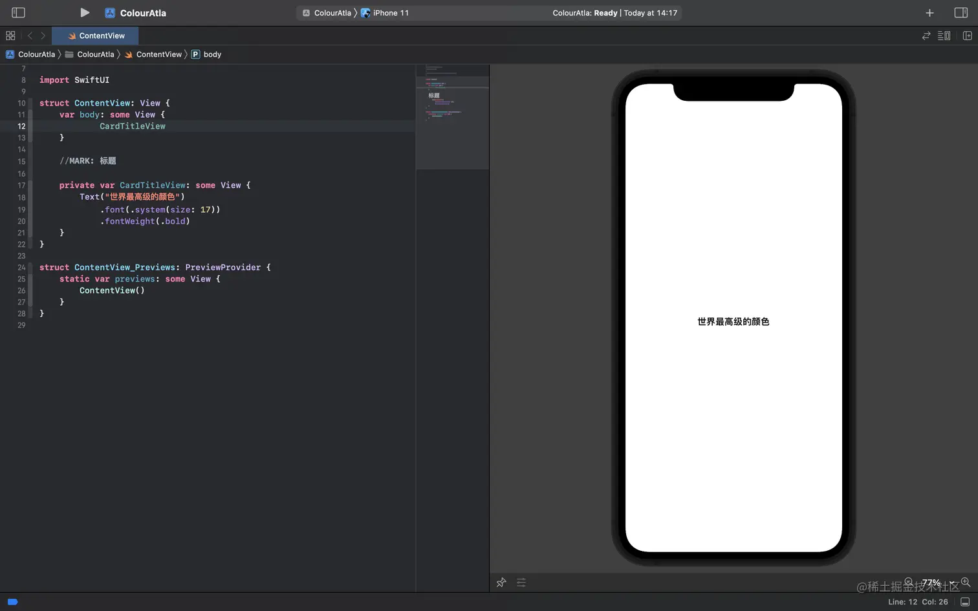Viewport: 978px width, 611px height.
Task: Click line number 12 in gutter
Action: pos(21,126)
